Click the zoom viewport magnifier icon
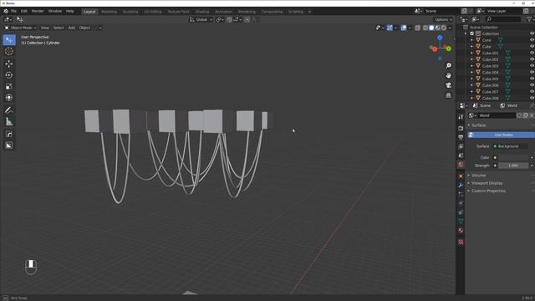 tap(448, 65)
